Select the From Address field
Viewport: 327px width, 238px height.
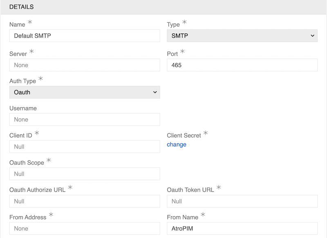point(85,228)
